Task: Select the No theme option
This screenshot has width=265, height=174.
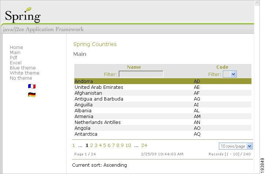Action: pyautogui.click(x=21, y=78)
